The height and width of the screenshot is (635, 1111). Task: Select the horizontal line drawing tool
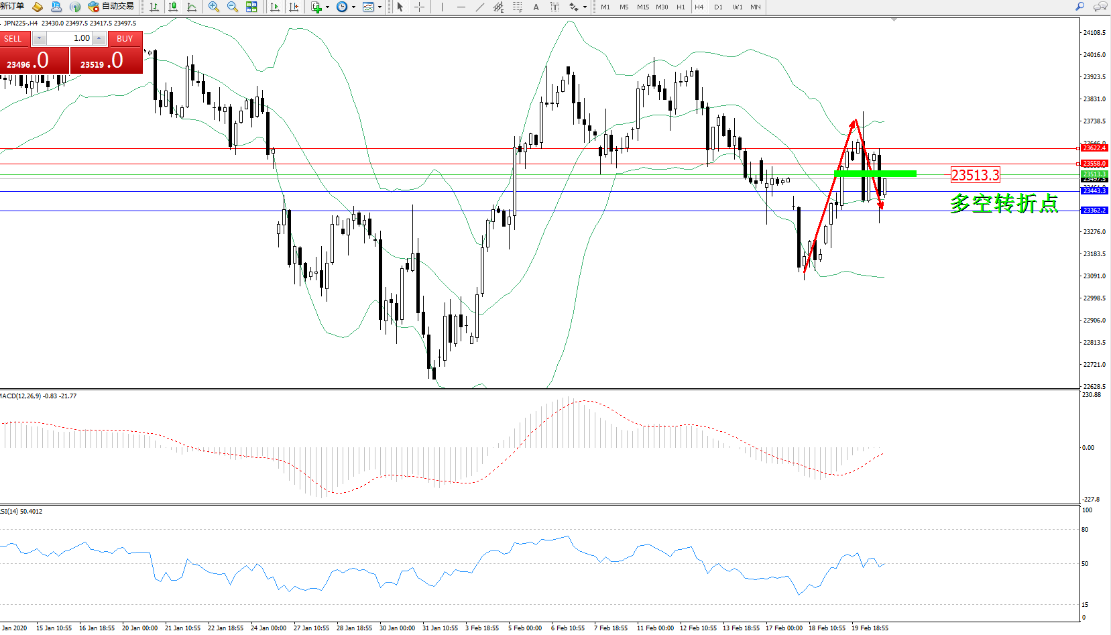pyautogui.click(x=461, y=7)
